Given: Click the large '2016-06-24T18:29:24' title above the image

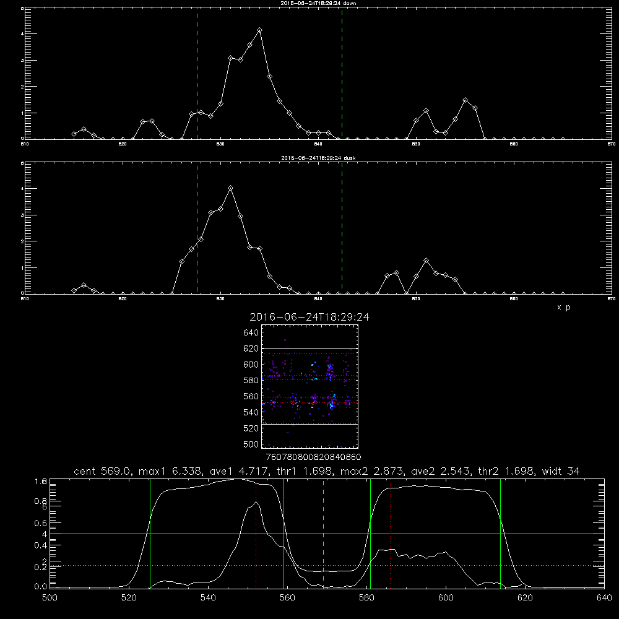Looking at the screenshot, I should tap(309, 318).
